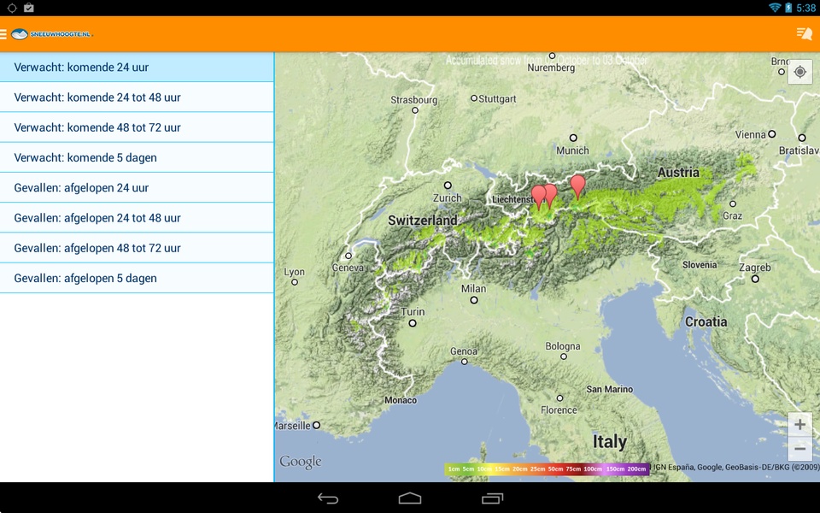
Task: Show 'Gevallen: afgelopen 24 uur' snowfall
Action: click(137, 187)
